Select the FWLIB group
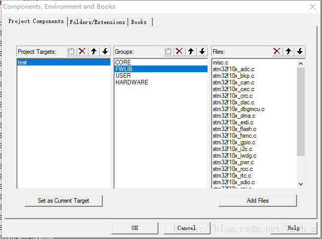322x239 pixels. (161, 69)
